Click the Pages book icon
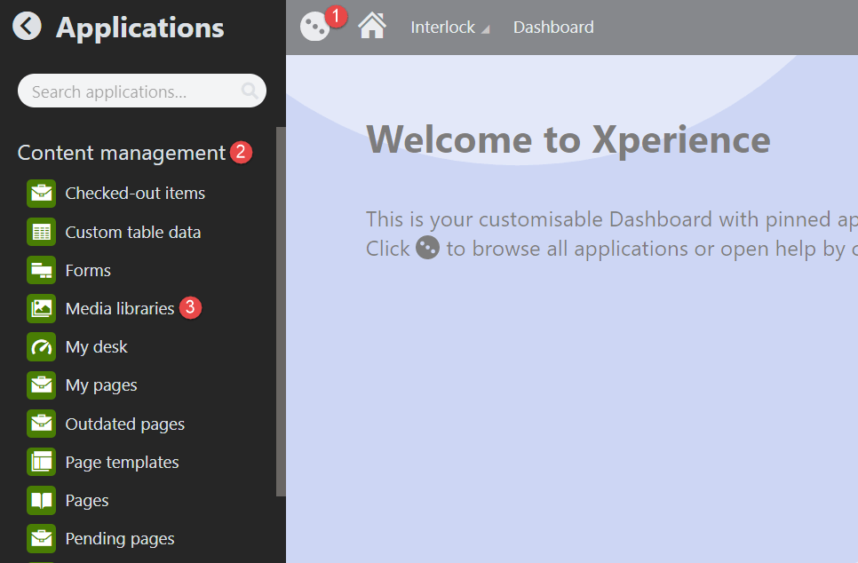Screen dimensions: 858x563 (42, 500)
